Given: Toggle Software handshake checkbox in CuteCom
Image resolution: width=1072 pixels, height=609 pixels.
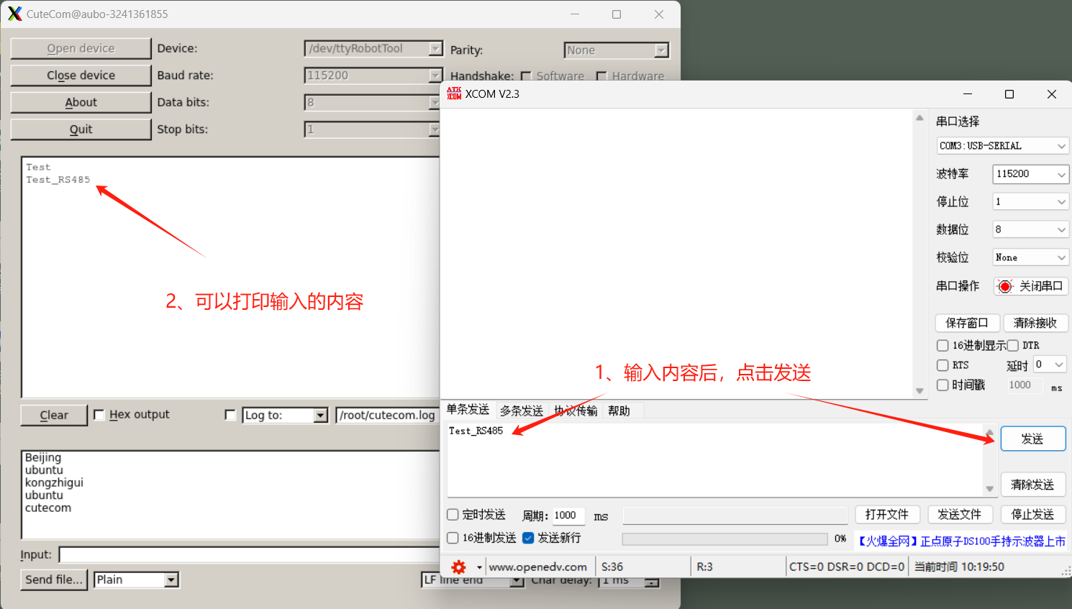Looking at the screenshot, I should [526, 76].
